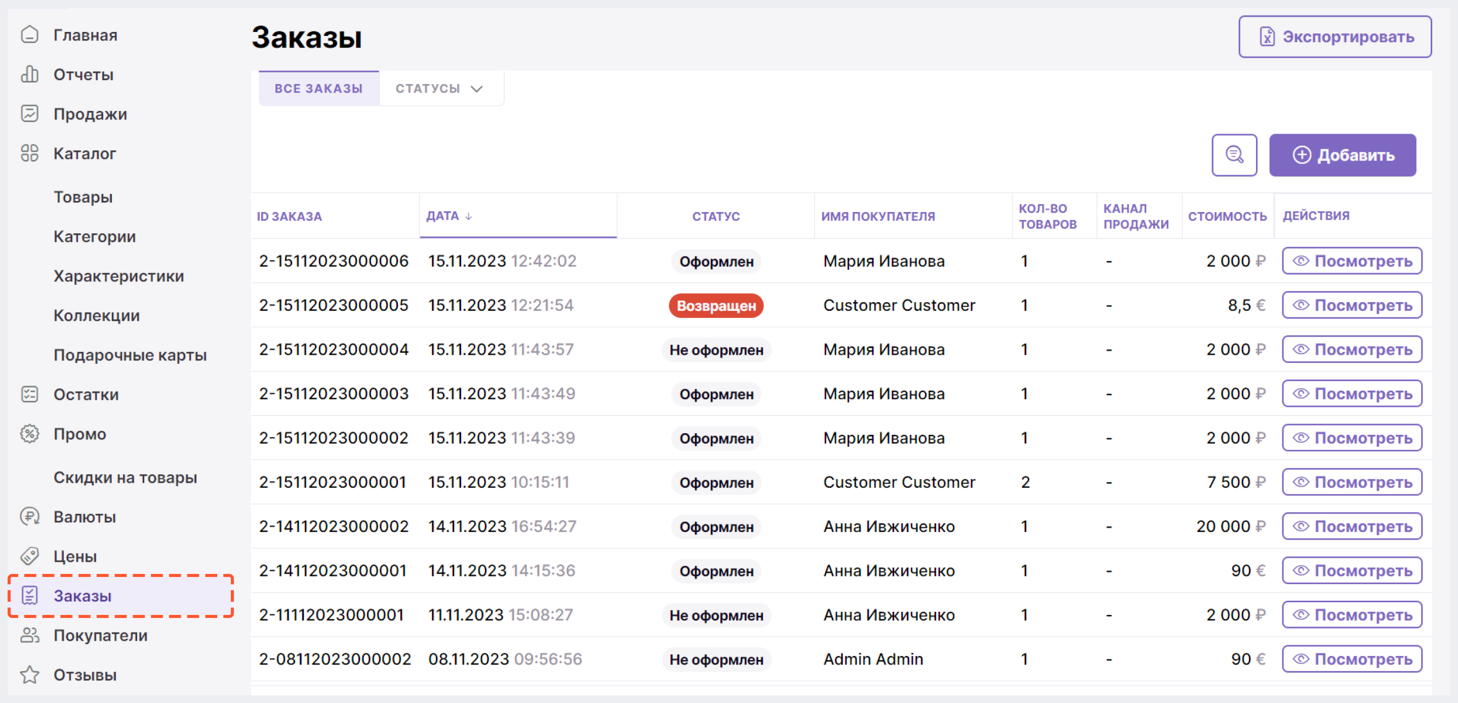Click Посмотреть for order 2-08112023000002
Screen dimensions: 1458x703
pos(1352,659)
